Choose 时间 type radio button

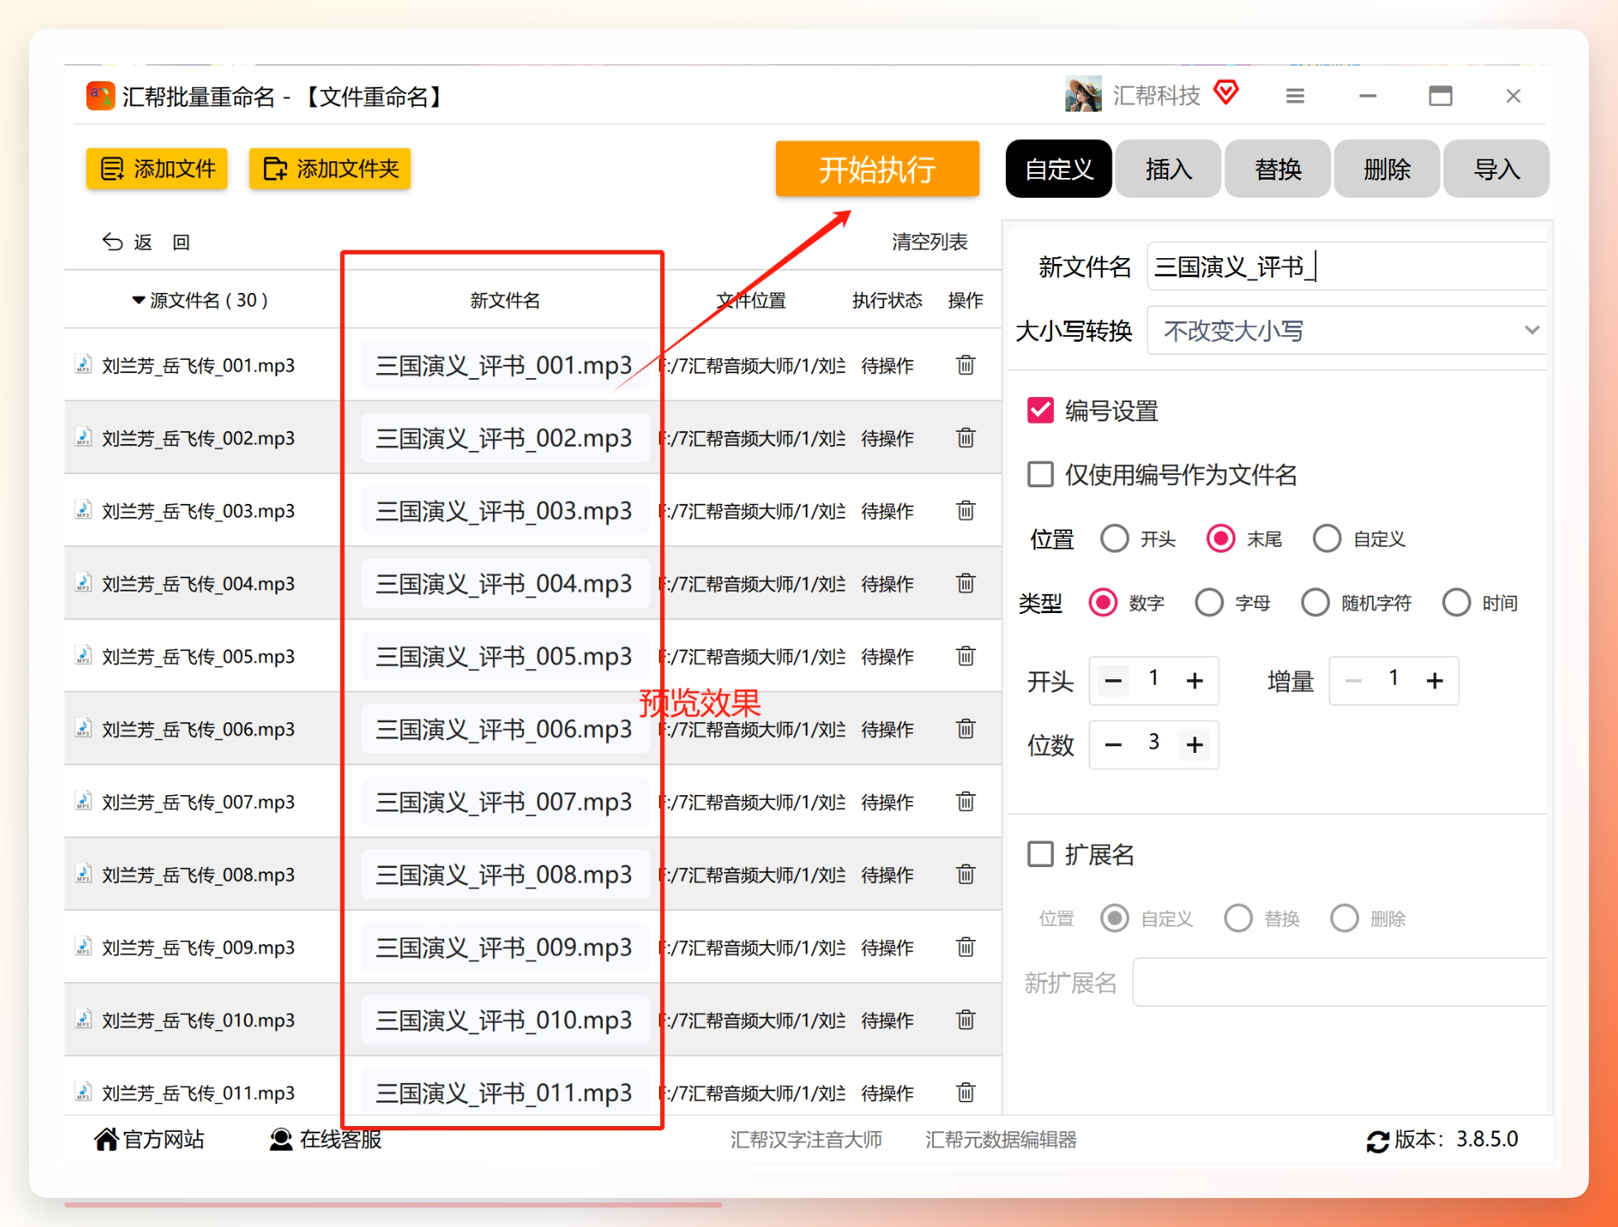click(x=1456, y=603)
